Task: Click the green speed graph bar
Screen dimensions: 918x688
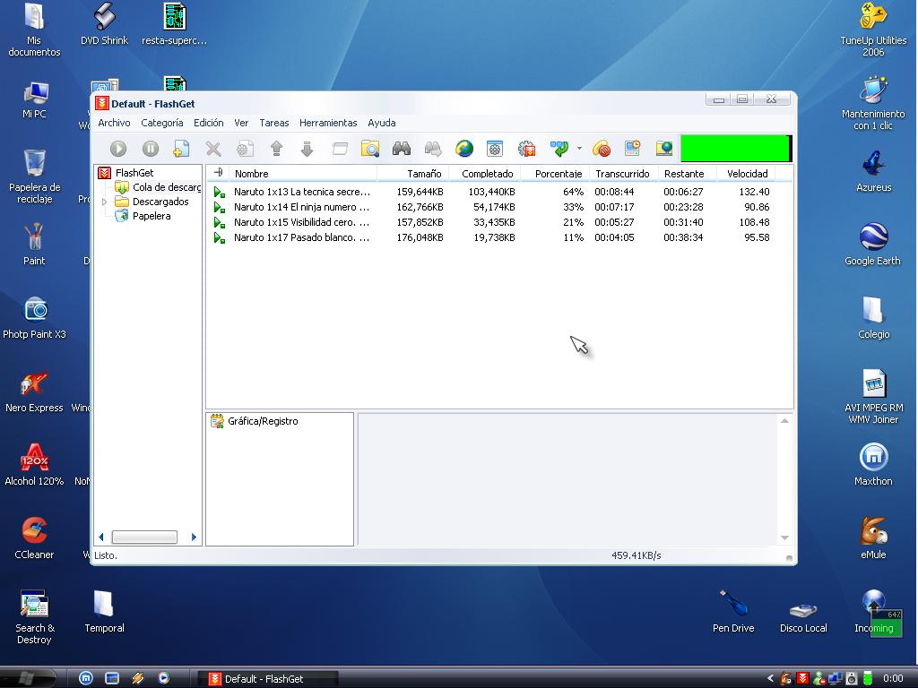Action: pos(736,149)
